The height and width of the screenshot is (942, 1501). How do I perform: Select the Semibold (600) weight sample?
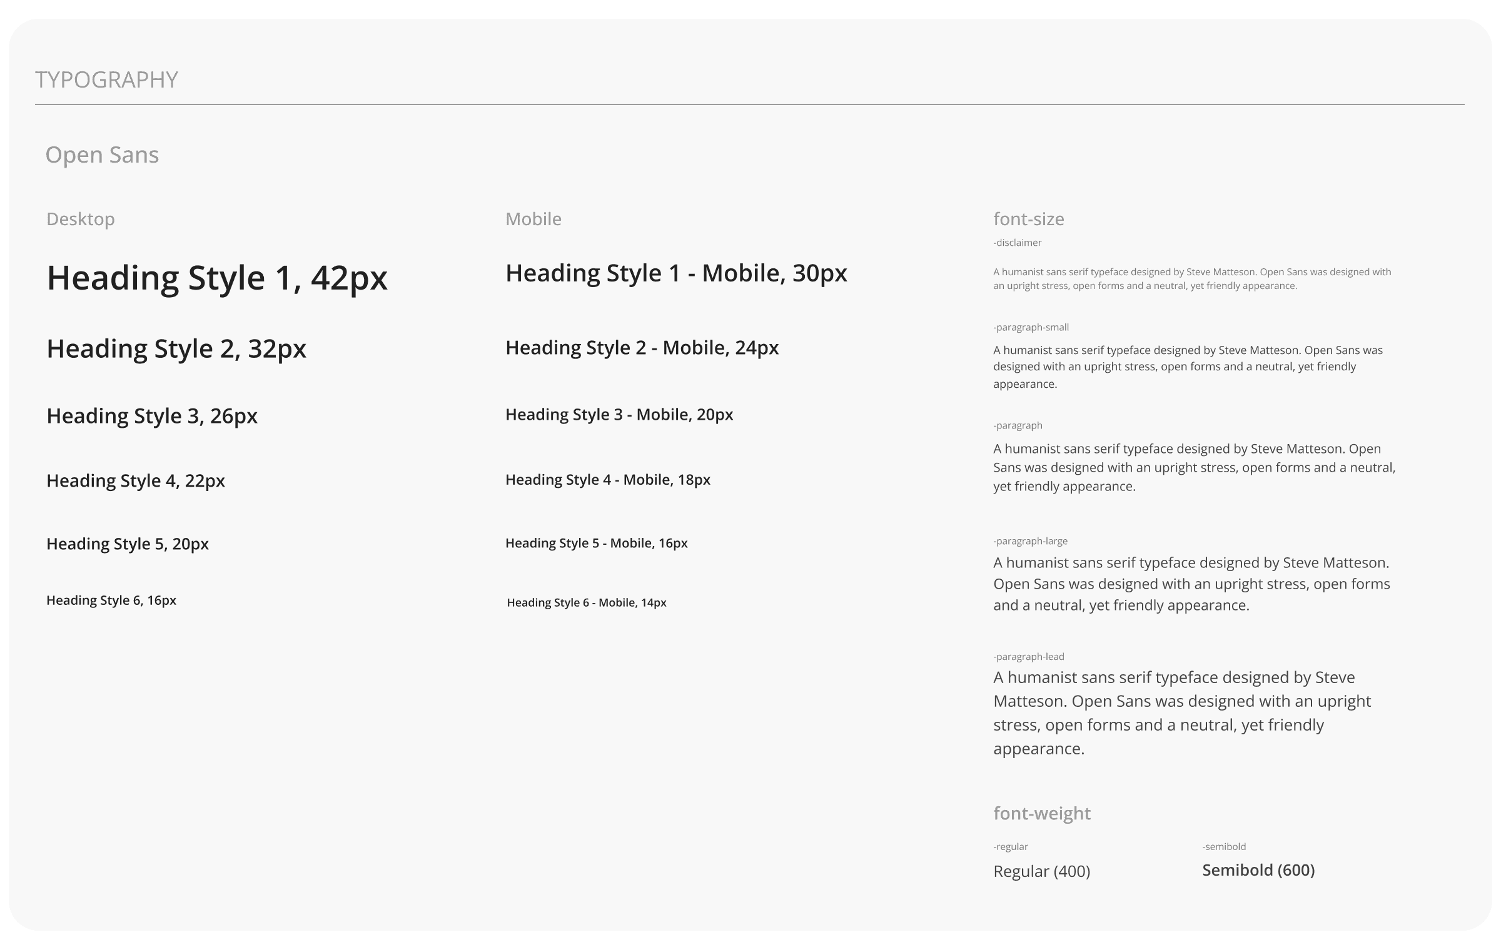click(x=1258, y=870)
